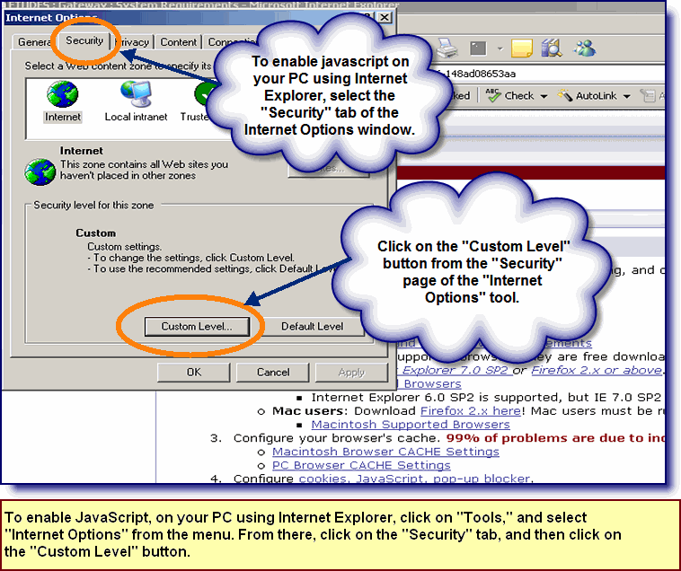Image resolution: width=681 pixels, height=571 pixels.
Task: Select the Internet zone globe icon
Action: (x=63, y=94)
